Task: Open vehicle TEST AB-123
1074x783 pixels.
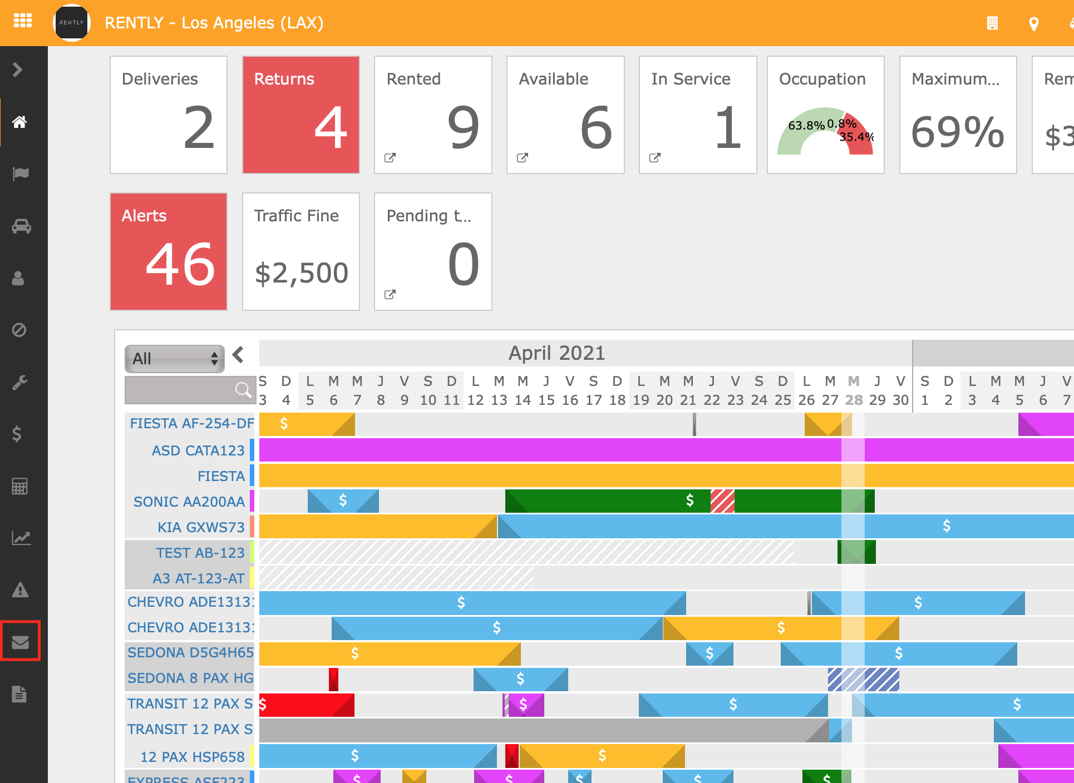Action: coord(200,553)
